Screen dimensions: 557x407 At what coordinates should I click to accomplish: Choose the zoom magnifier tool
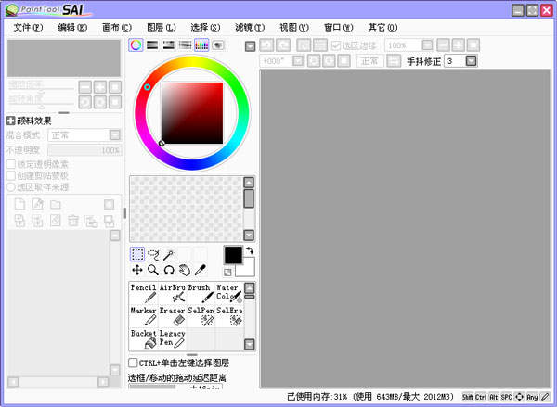point(153,270)
